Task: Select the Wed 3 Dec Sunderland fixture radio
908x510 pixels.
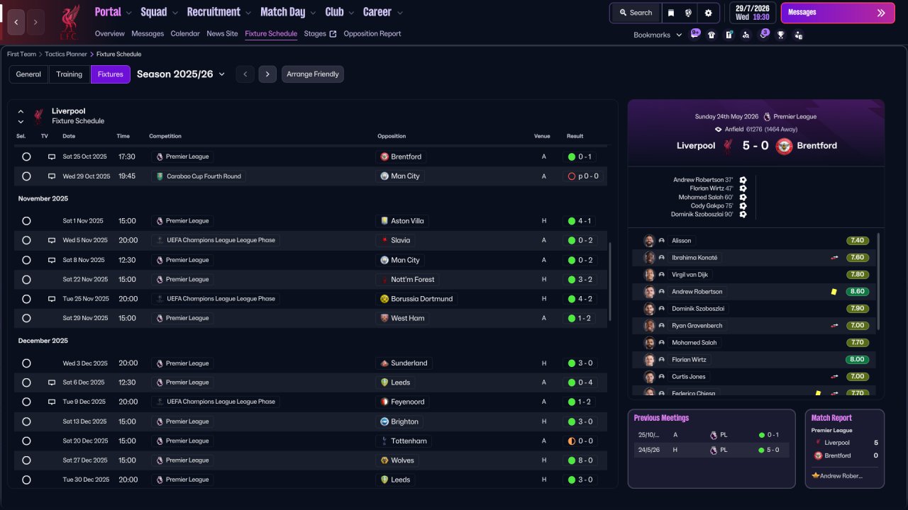Action: 26,363
